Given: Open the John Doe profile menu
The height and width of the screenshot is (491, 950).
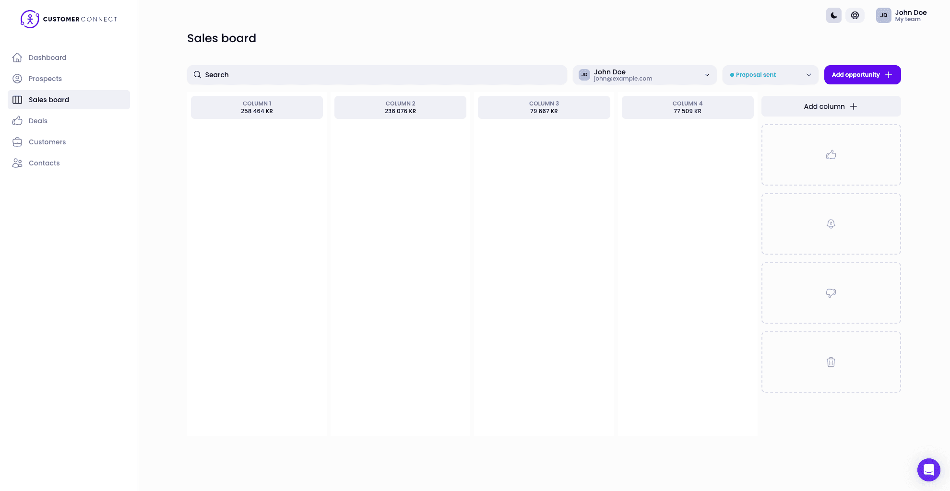Looking at the screenshot, I should coord(902,15).
